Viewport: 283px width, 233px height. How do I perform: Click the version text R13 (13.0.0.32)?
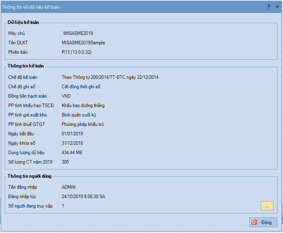77,52
